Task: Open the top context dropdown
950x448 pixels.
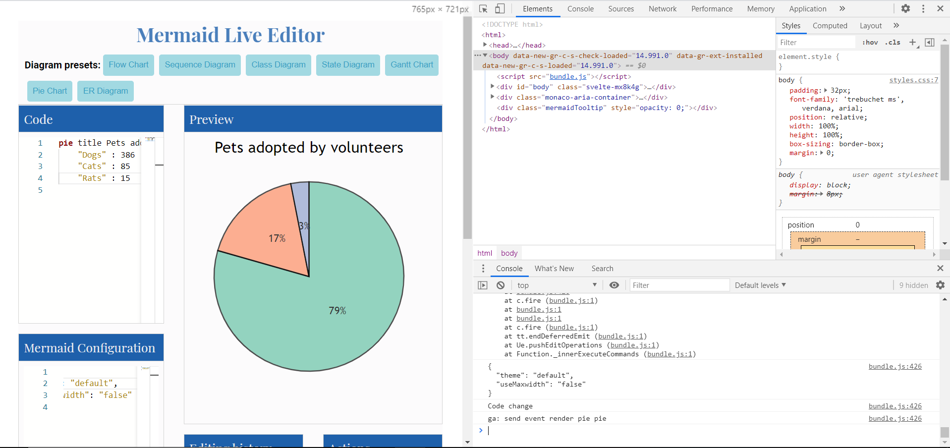Action: [557, 285]
